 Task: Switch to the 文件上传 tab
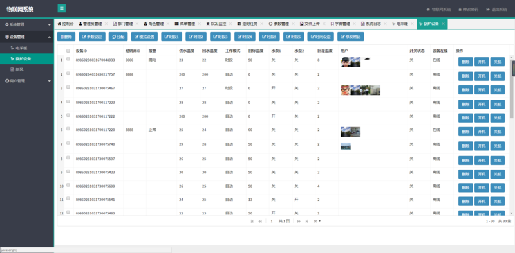click(310, 24)
